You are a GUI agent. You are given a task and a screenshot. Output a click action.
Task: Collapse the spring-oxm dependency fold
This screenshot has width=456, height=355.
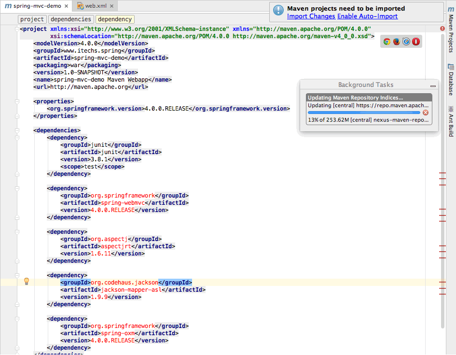[x=17, y=319]
